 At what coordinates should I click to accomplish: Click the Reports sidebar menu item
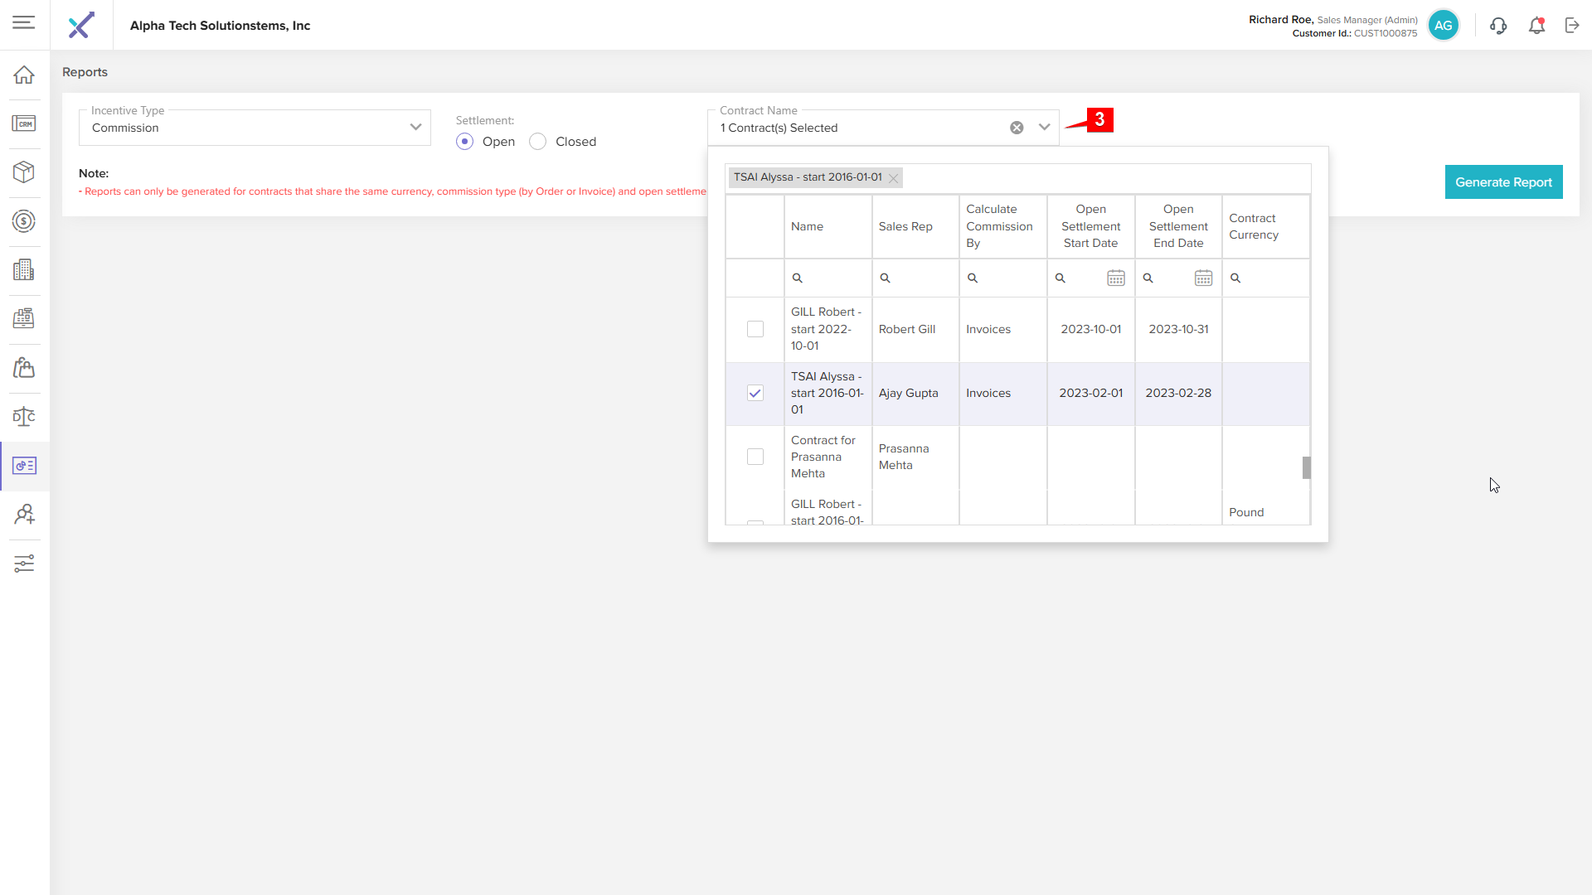(24, 466)
